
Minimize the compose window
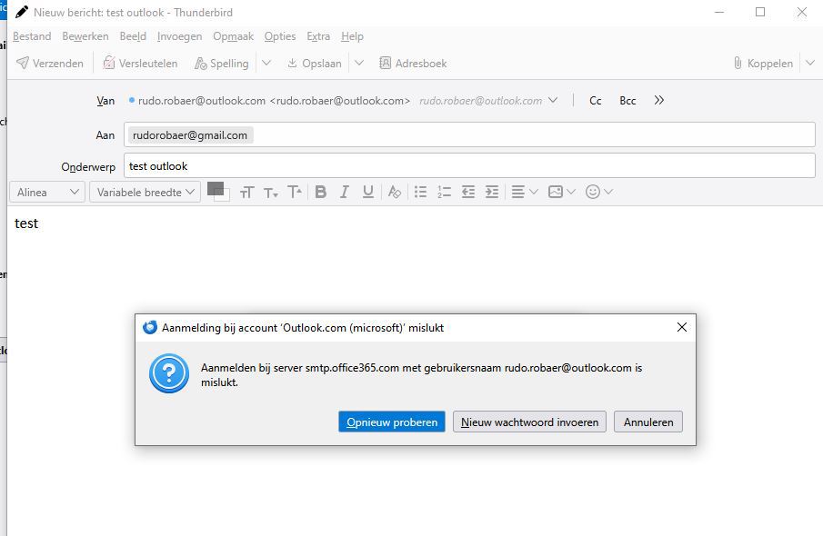coord(719,12)
